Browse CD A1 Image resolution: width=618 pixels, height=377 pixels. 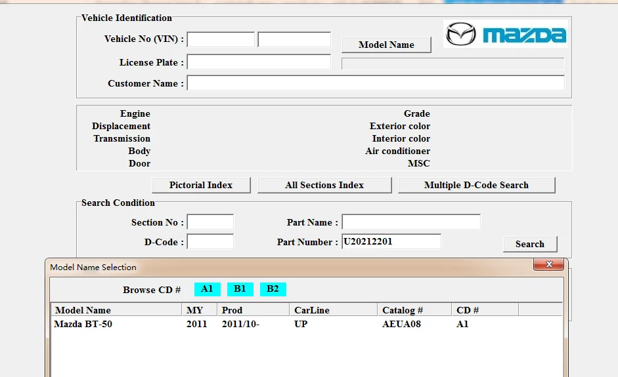[x=208, y=289]
